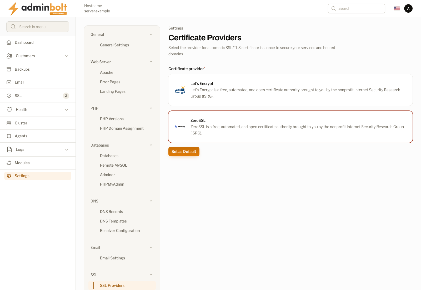Open Resolver Configuration settings
The height and width of the screenshot is (290, 421).
120,231
